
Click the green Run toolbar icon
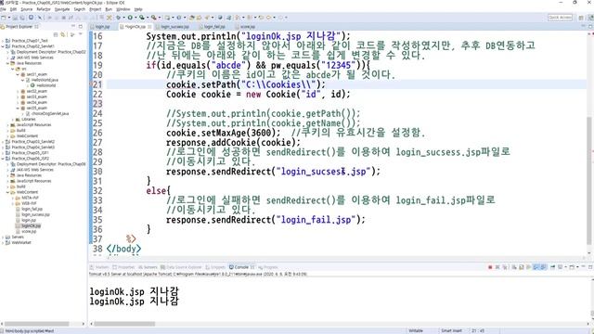pyautogui.click(x=130, y=18)
